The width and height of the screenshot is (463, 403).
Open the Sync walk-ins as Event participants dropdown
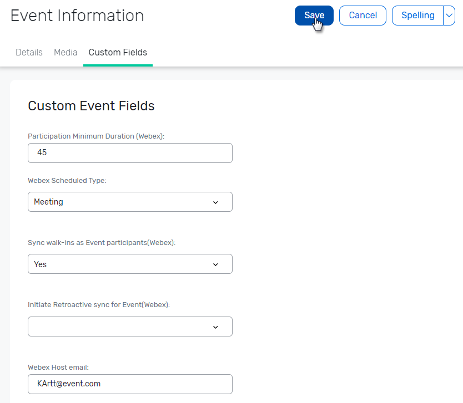click(130, 264)
